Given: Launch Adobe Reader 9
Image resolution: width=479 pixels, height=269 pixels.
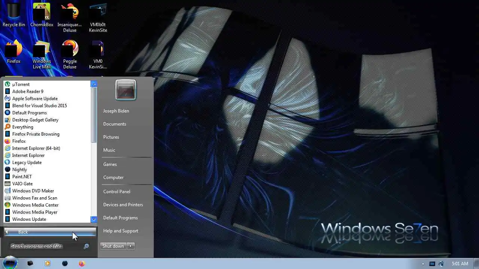Looking at the screenshot, I should pos(47,92).
